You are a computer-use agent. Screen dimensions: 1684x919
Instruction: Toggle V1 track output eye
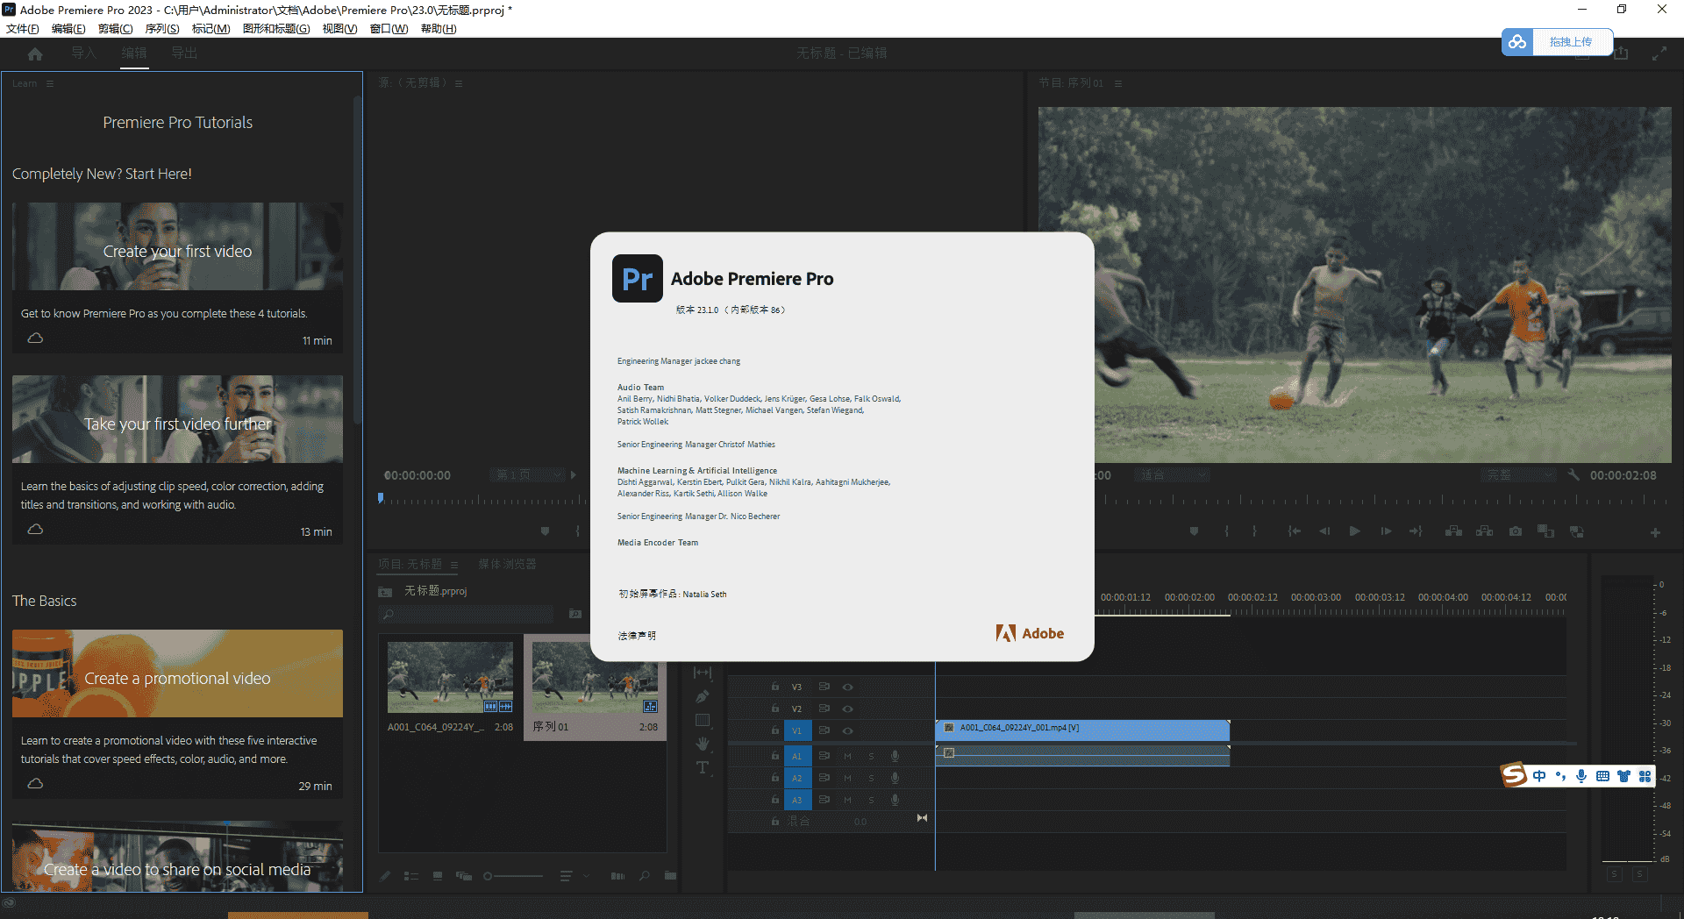pos(847,730)
